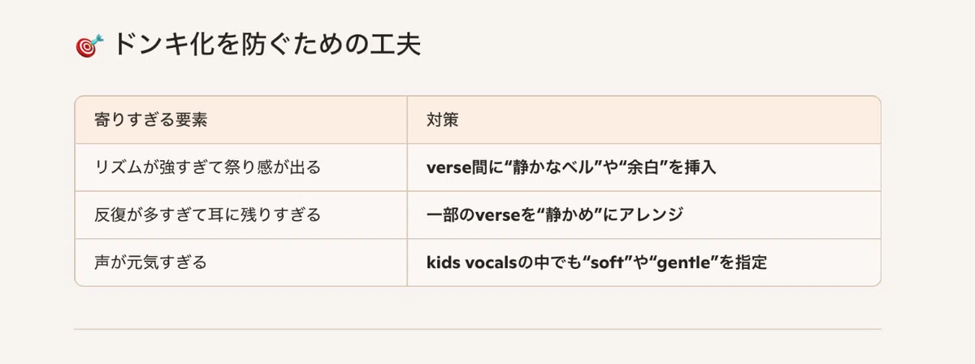The image size is (975, 364).
Task: Click the dart target emoji icon
Action: (86, 45)
